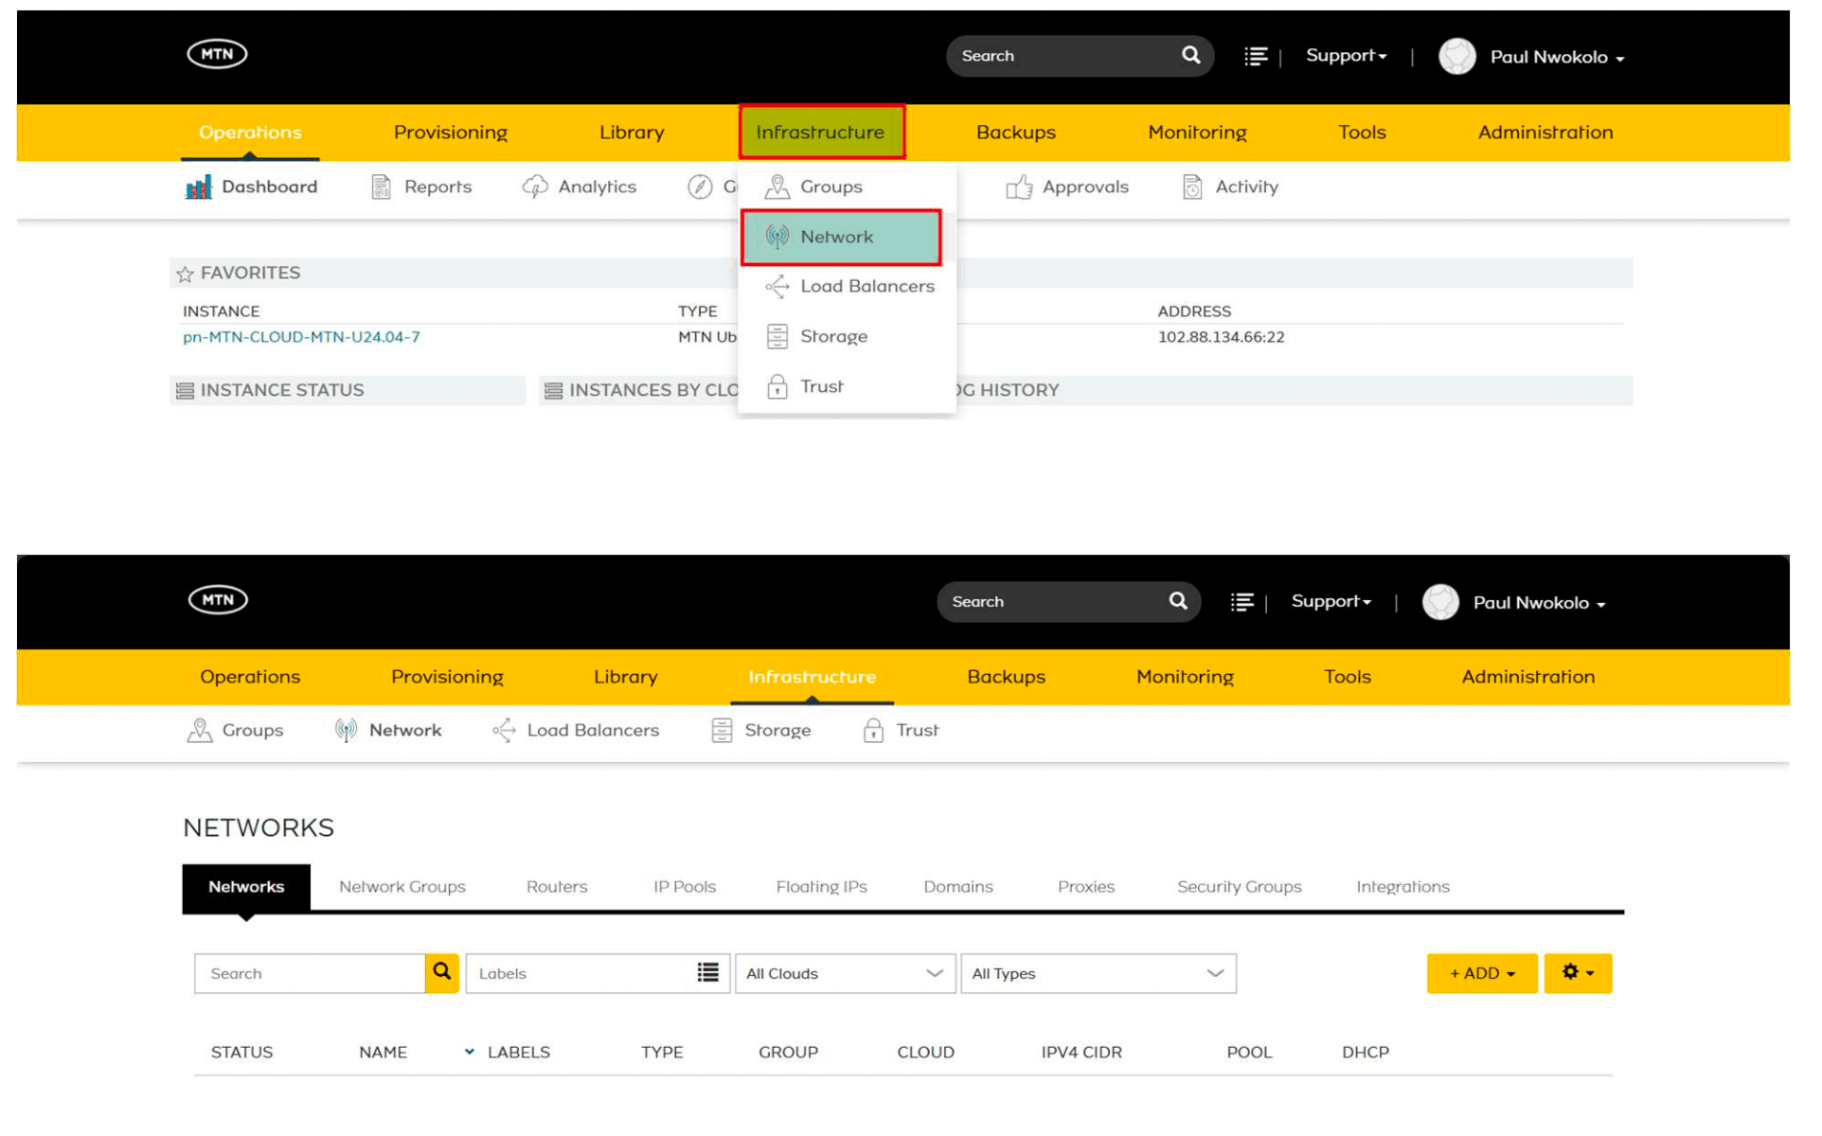
Task: Select Network in the Infrastructure dropdown
Action: point(841,237)
